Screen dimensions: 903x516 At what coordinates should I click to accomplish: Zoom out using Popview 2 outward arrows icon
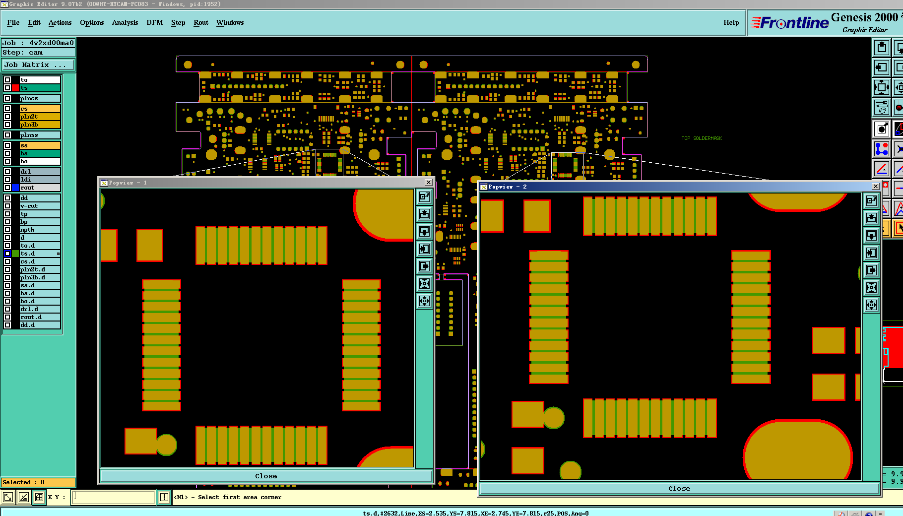[x=872, y=305]
